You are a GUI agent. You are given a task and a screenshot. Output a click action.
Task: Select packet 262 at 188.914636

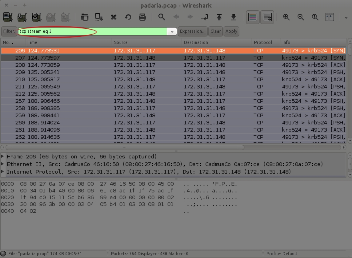[173, 137]
